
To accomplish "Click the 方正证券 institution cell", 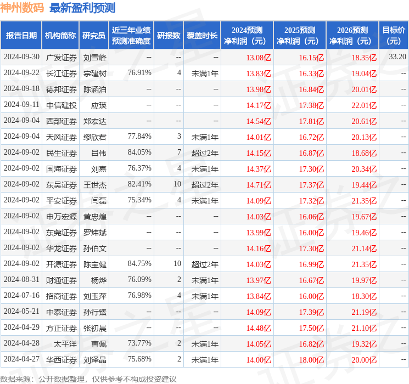I will point(61,328).
